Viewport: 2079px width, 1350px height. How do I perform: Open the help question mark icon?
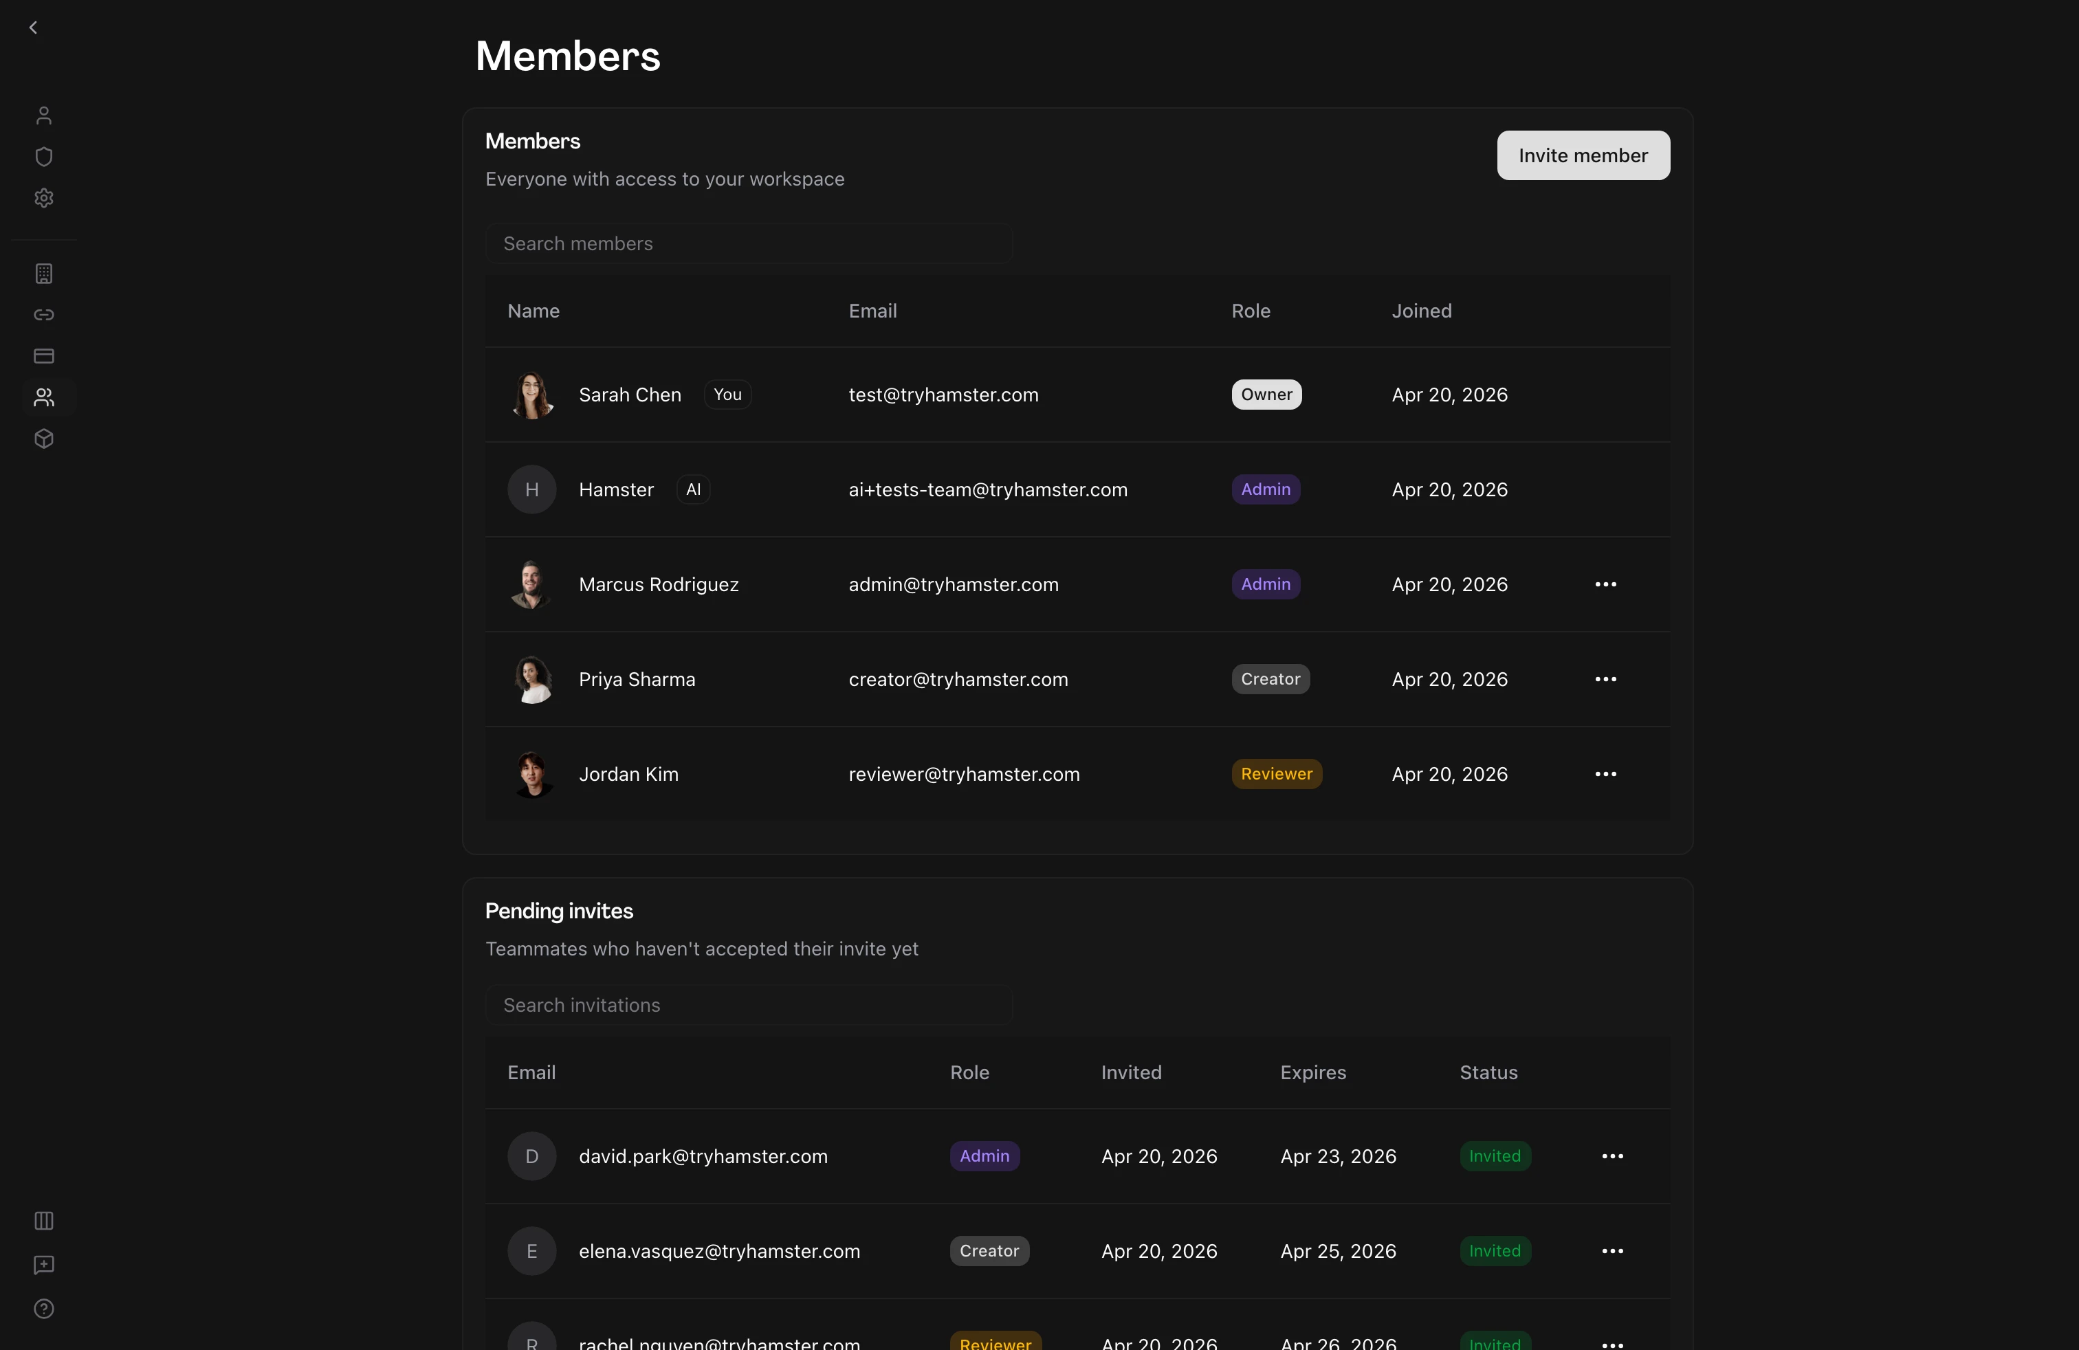point(44,1309)
